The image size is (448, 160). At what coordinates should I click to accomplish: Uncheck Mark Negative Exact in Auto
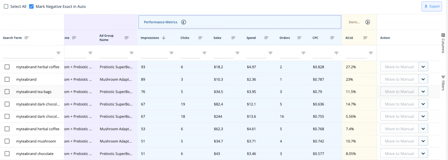(x=32, y=6)
